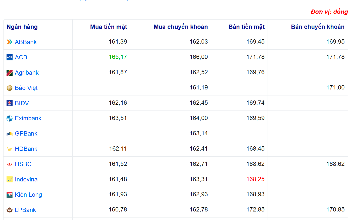
Task: Select ACB's green 165,17 buy rate
Action: (118, 57)
